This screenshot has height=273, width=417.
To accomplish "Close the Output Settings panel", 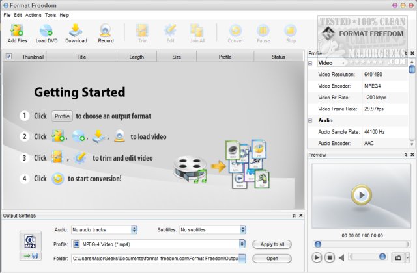I will [x=301, y=216].
